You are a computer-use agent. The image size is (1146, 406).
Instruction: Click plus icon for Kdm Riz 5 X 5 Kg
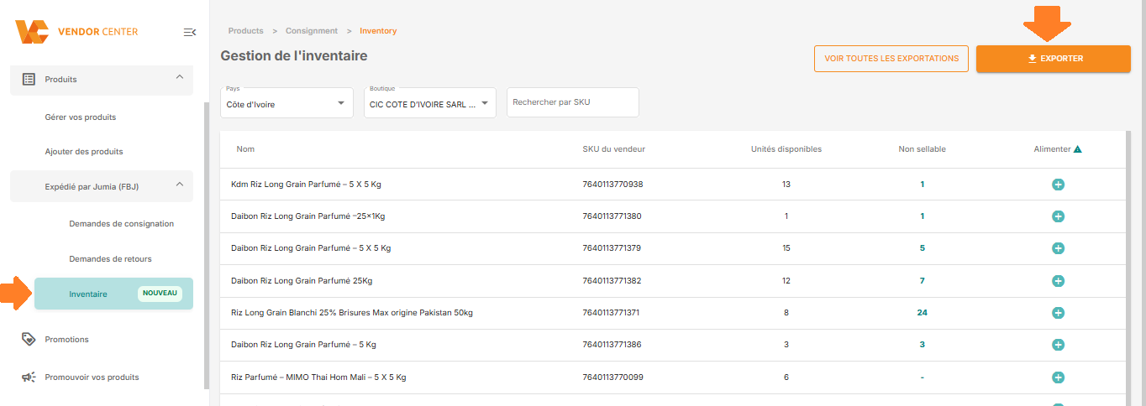pos(1058,185)
